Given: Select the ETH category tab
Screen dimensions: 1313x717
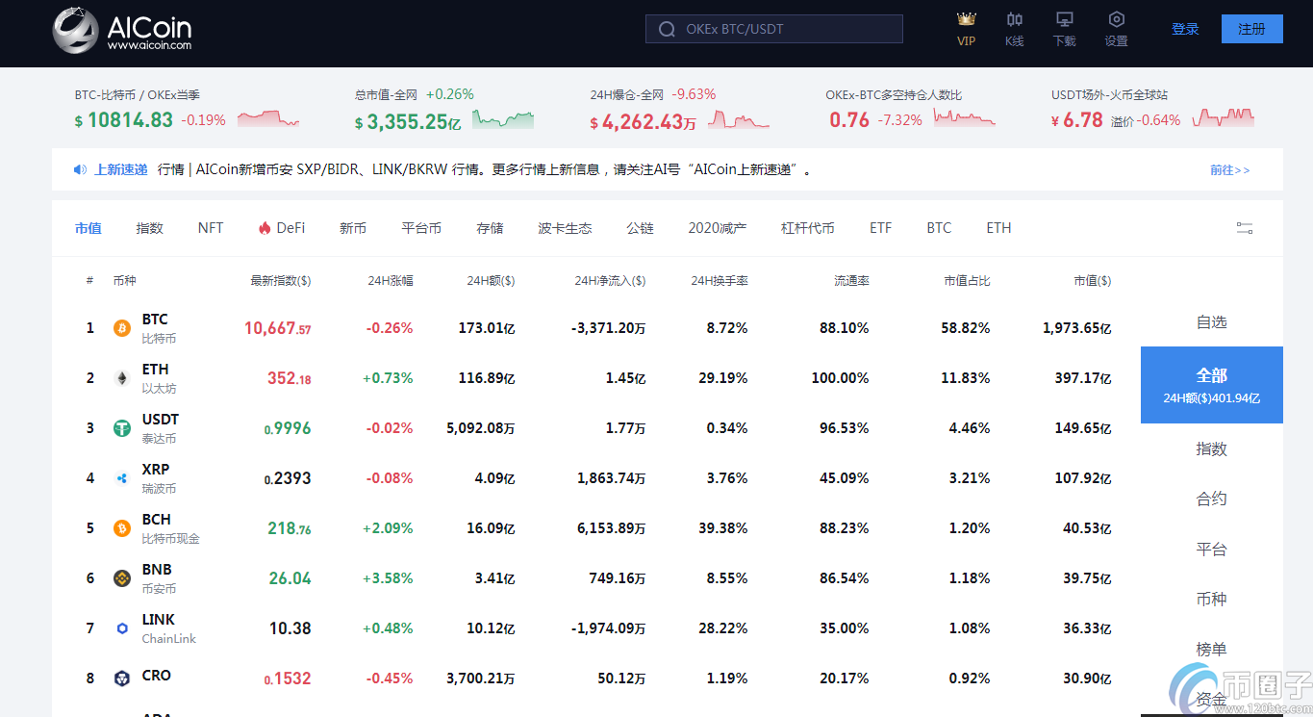Looking at the screenshot, I should pos(998,228).
